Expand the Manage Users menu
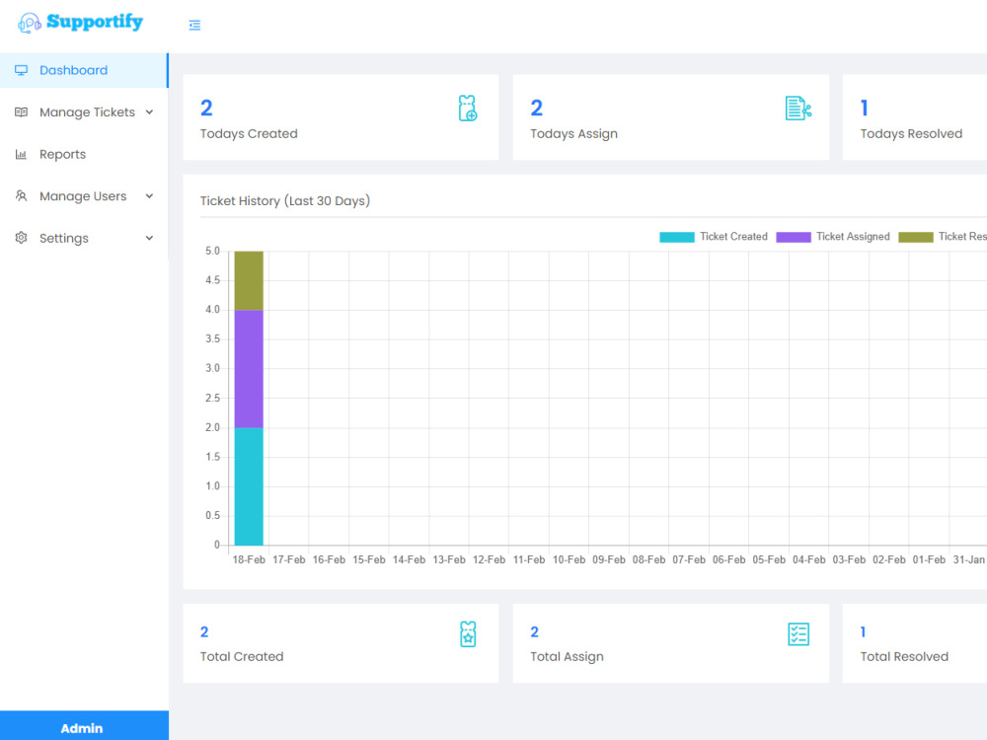 [83, 195]
